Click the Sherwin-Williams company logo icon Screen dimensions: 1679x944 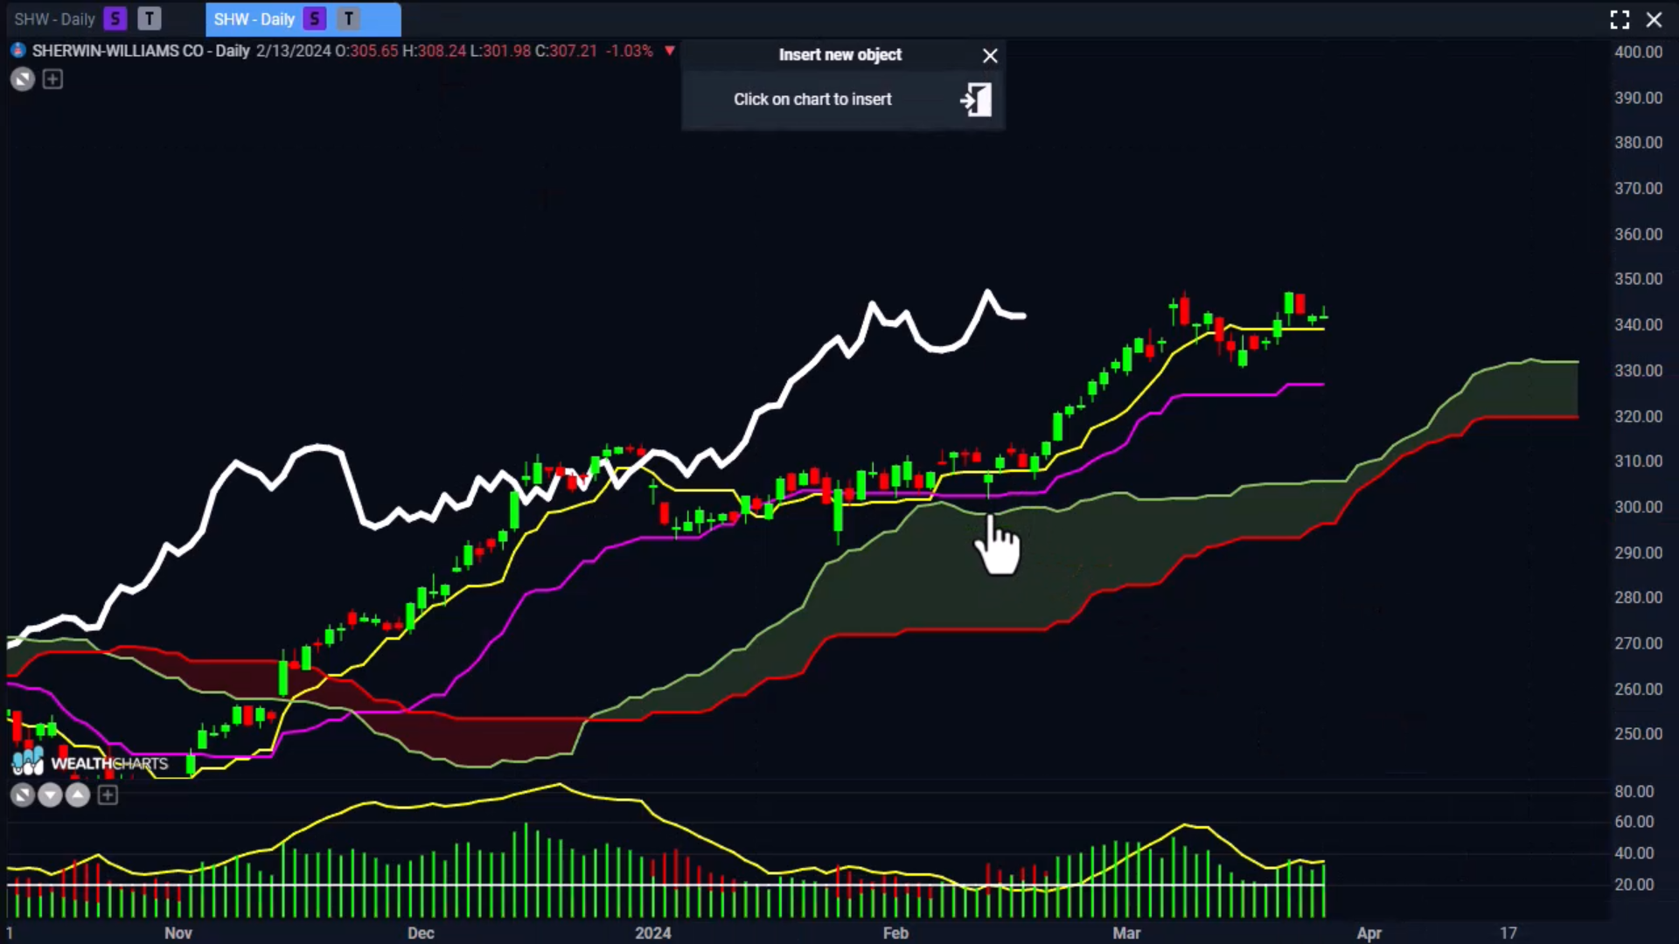17,51
